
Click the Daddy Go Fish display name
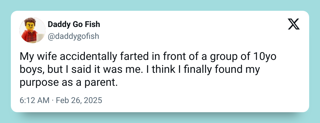point(74,24)
